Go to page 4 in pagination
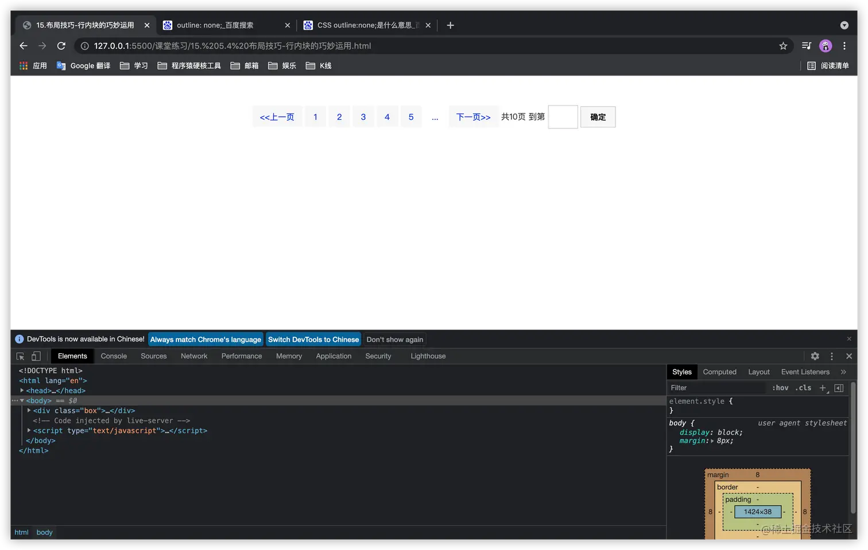 [x=387, y=117]
